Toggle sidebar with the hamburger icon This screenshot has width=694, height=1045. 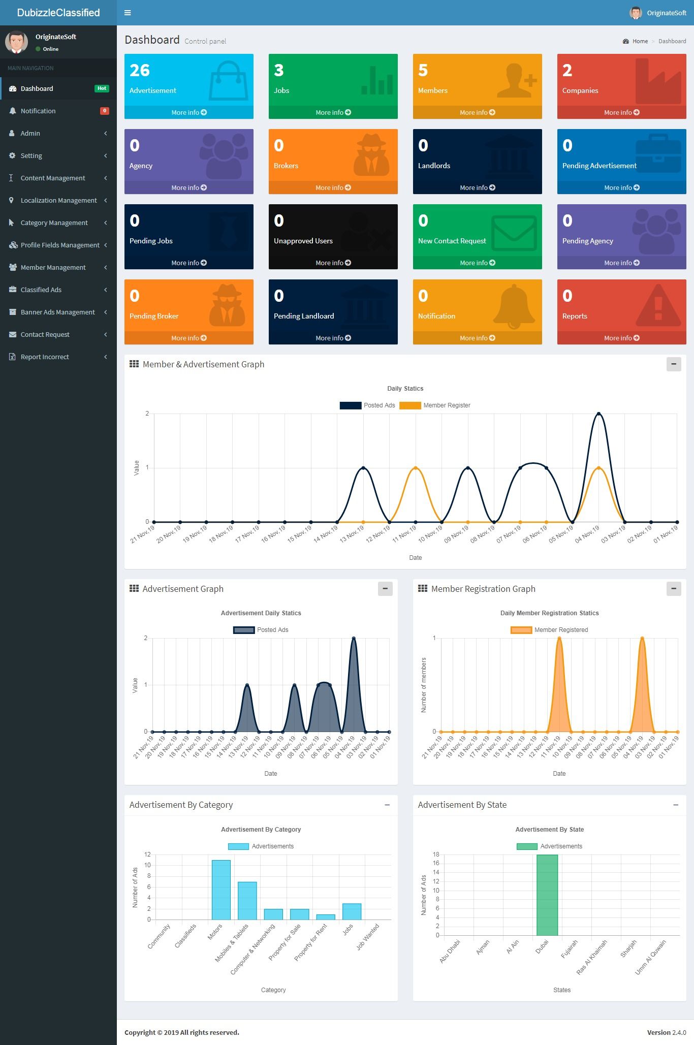pos(128,13)
